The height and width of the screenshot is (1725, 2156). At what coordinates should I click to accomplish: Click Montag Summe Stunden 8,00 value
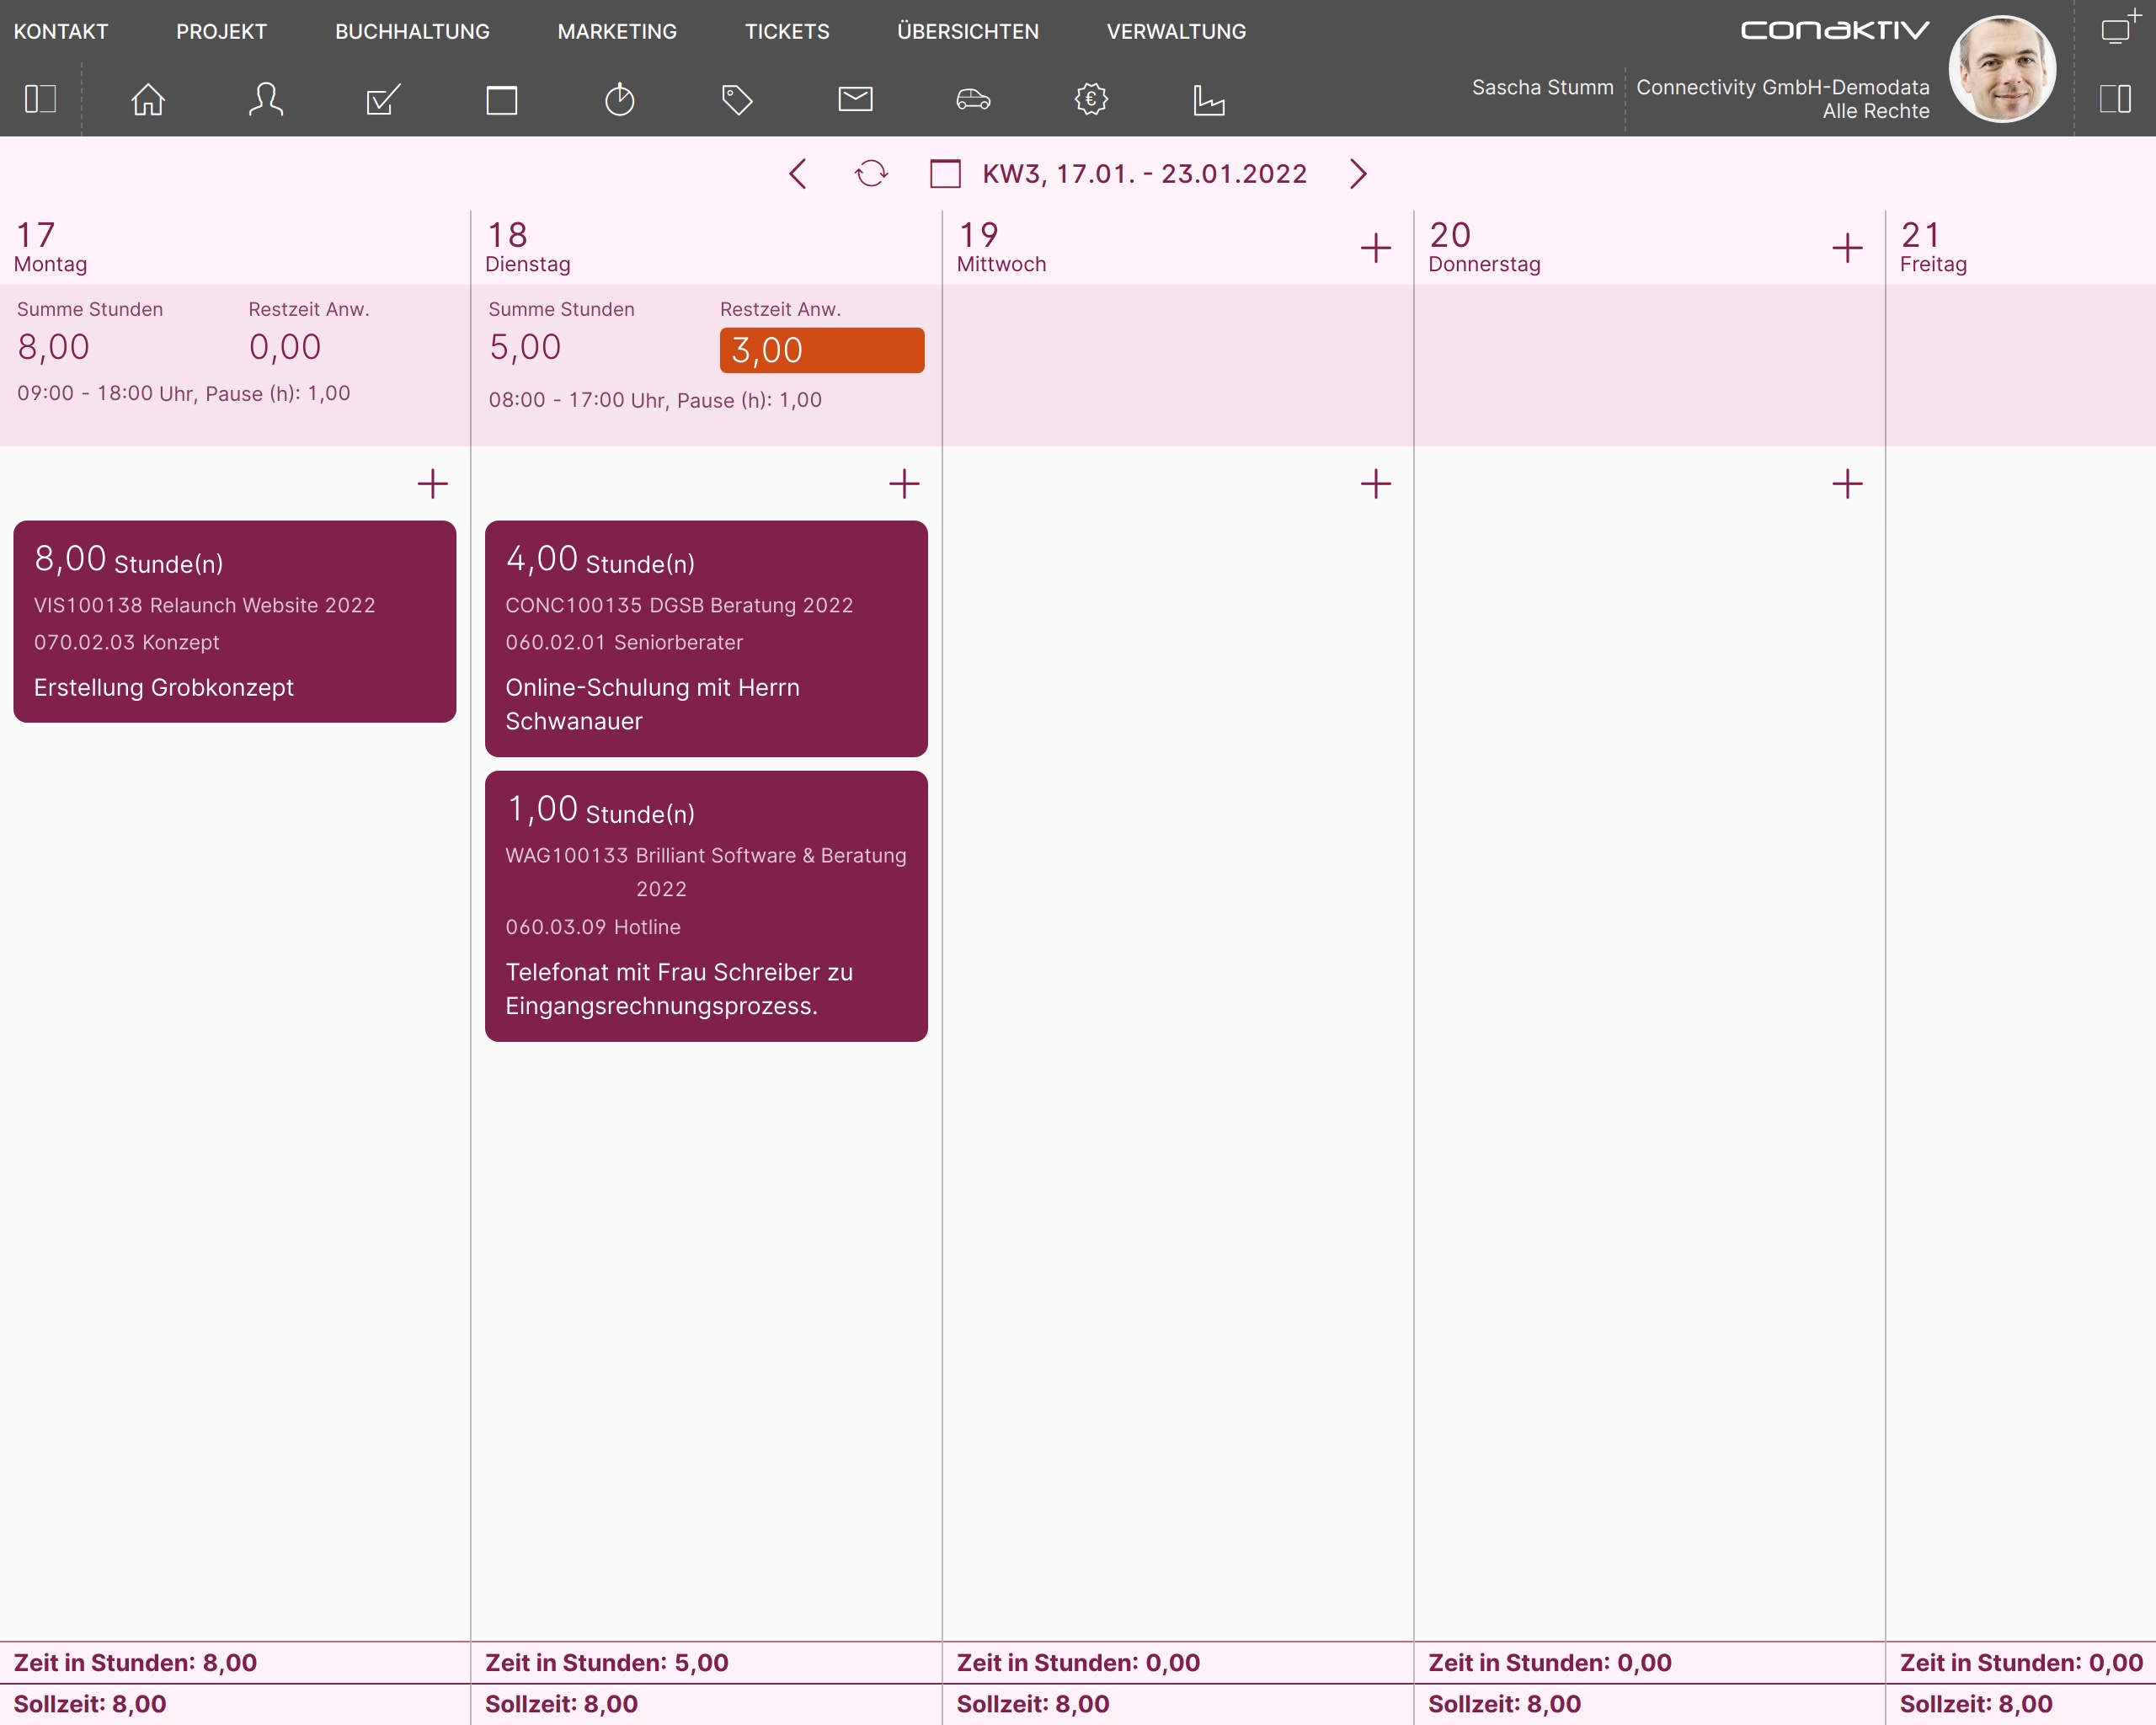click(x=54, y=347)
